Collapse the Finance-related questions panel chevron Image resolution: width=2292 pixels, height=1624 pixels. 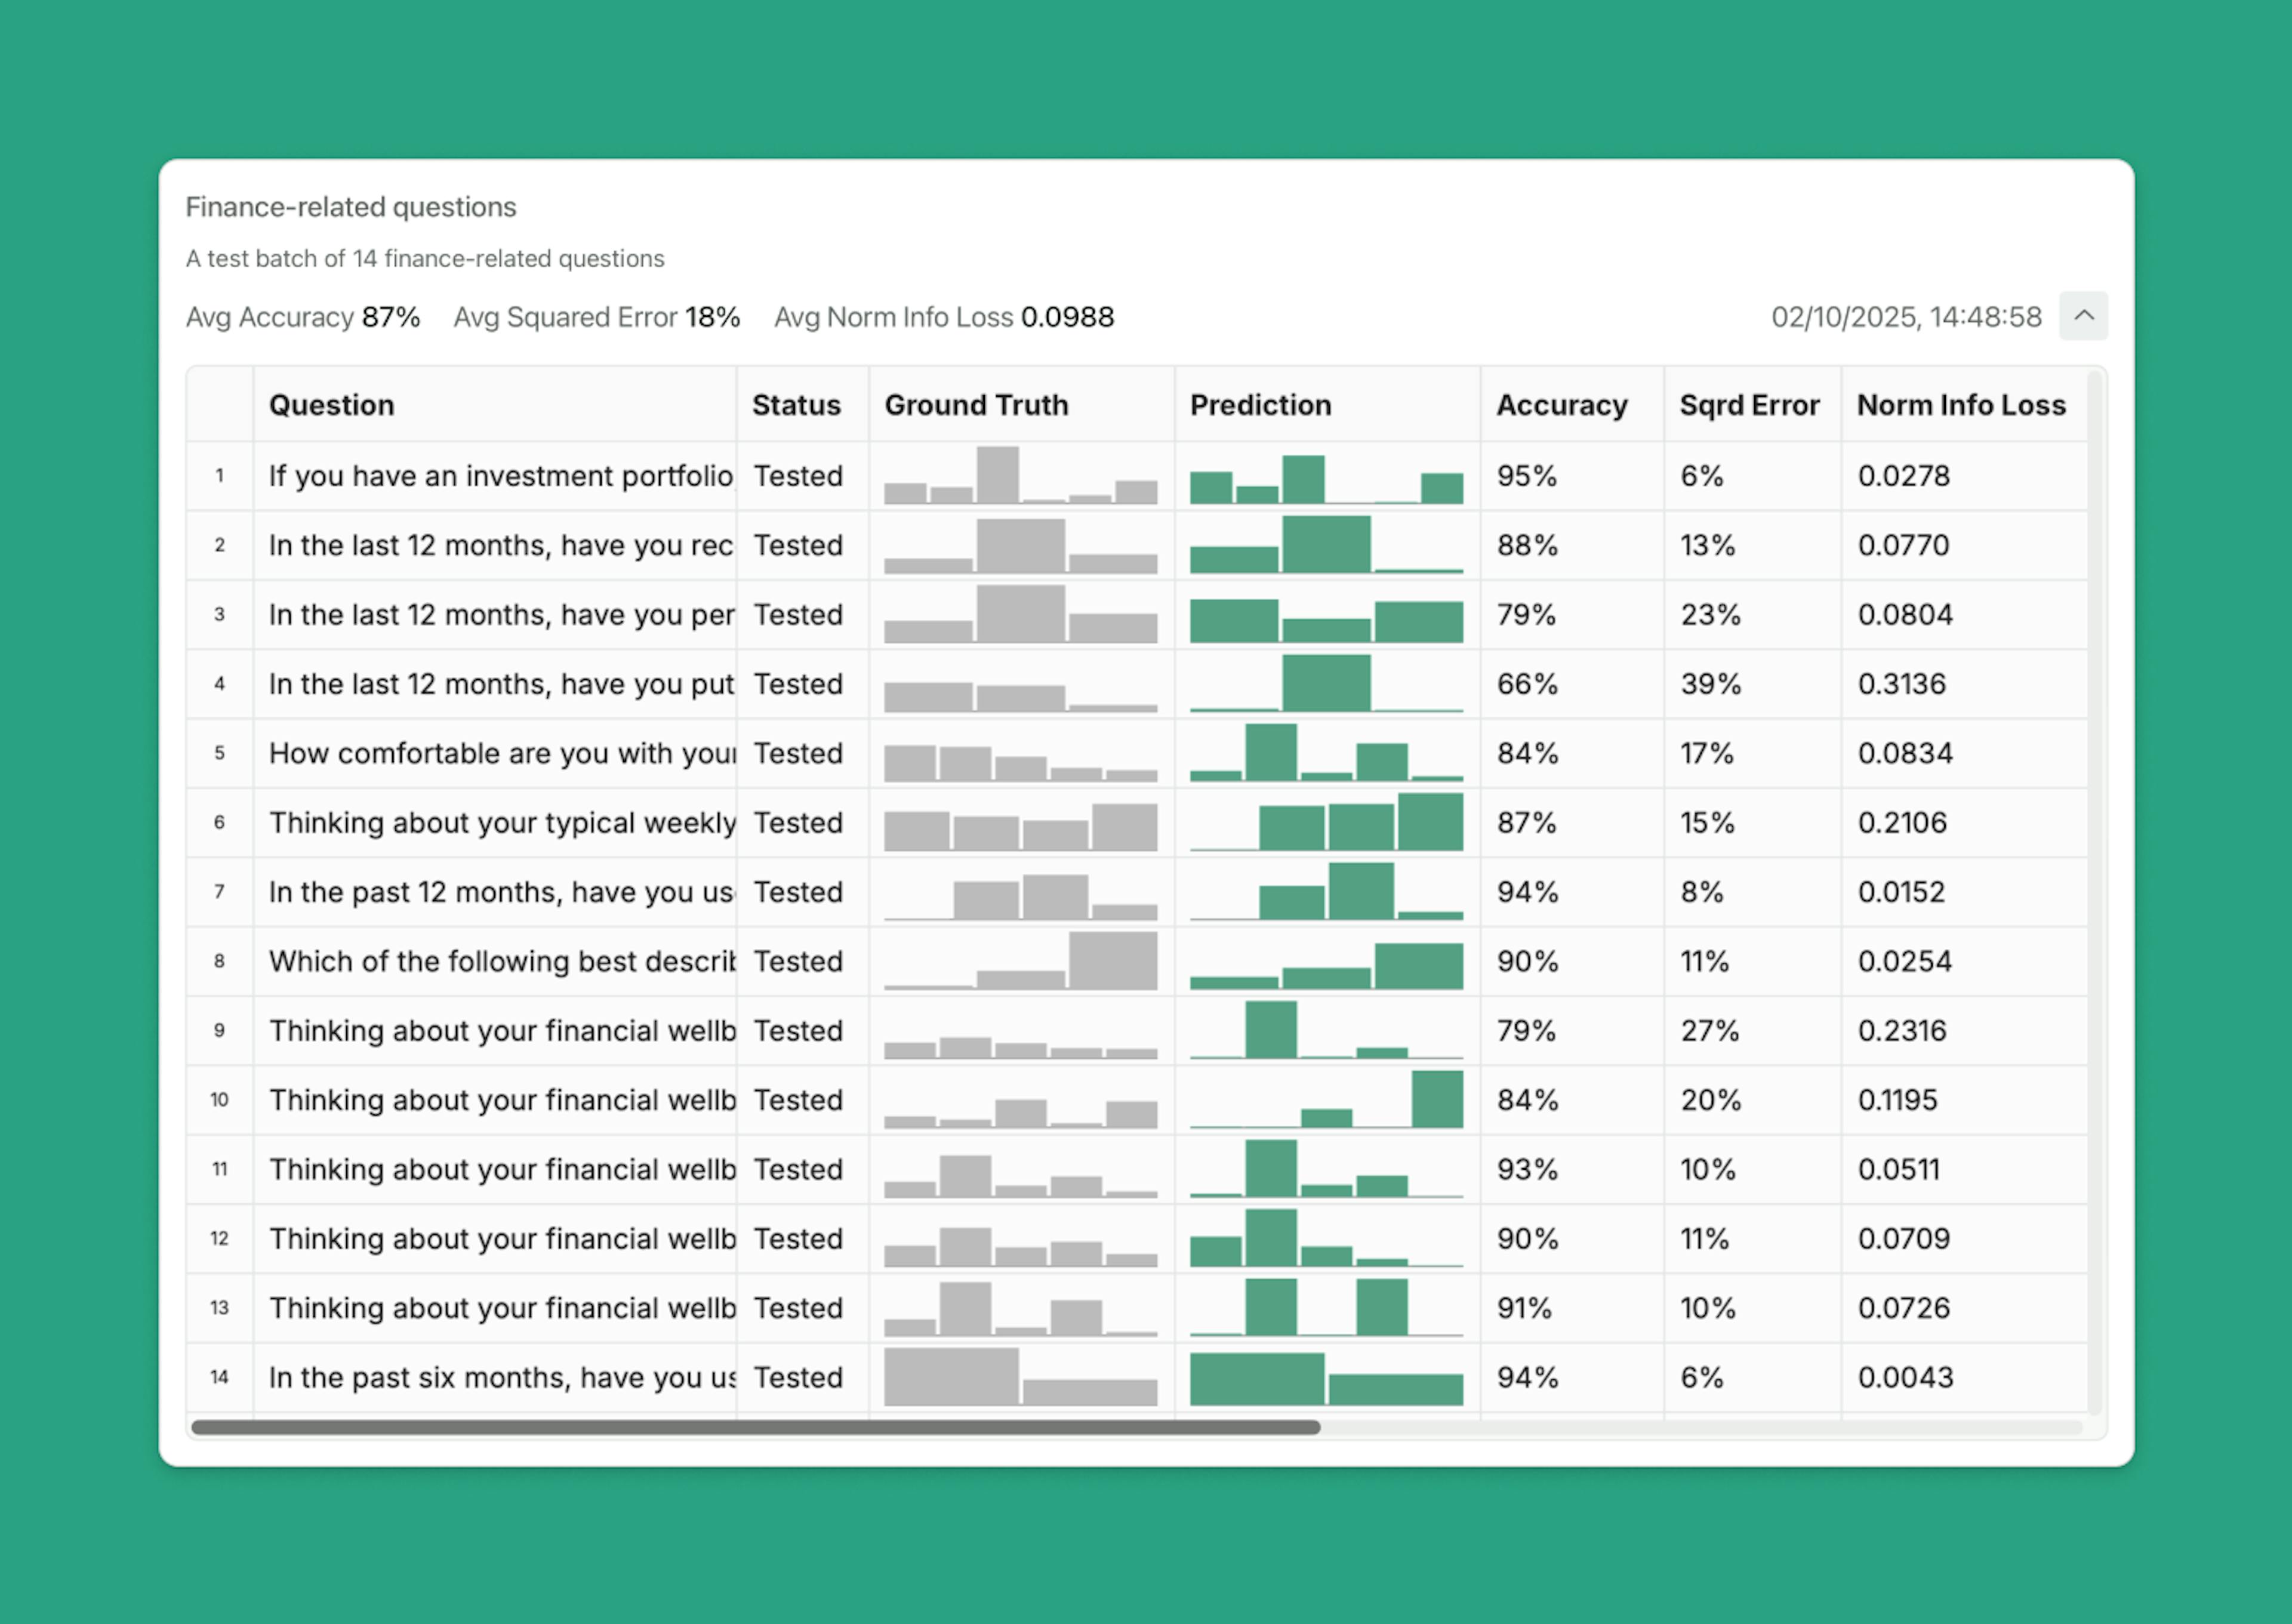pyautogui.click(x=2083, y=316)
